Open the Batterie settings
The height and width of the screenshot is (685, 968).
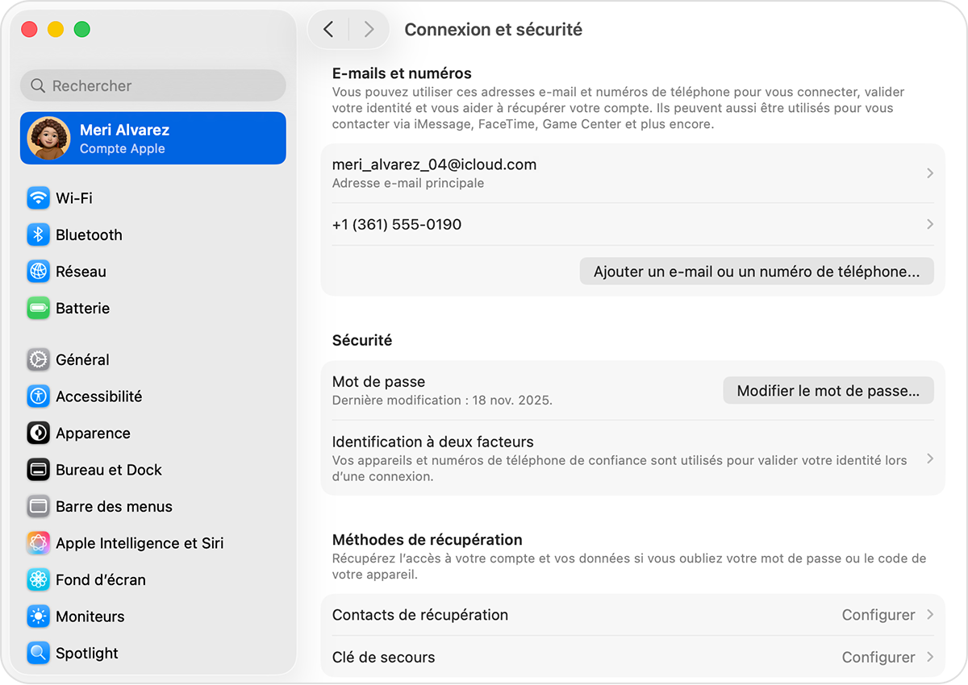pyautogui.click(x=83, y=308)
